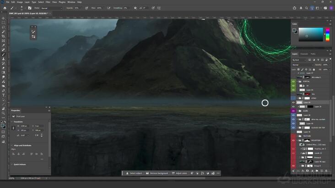The width and height of the screenshot is (335, 188).
Task: Click lock all padlock icon in Layers
Action: (x=314, y=70)
